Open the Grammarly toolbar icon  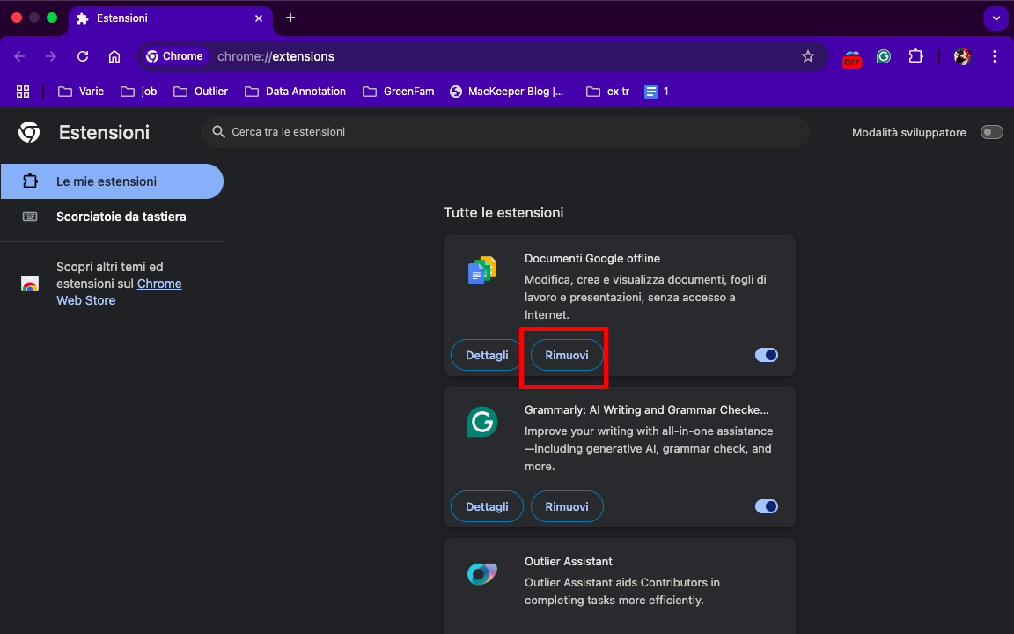(x=883, y=56)
